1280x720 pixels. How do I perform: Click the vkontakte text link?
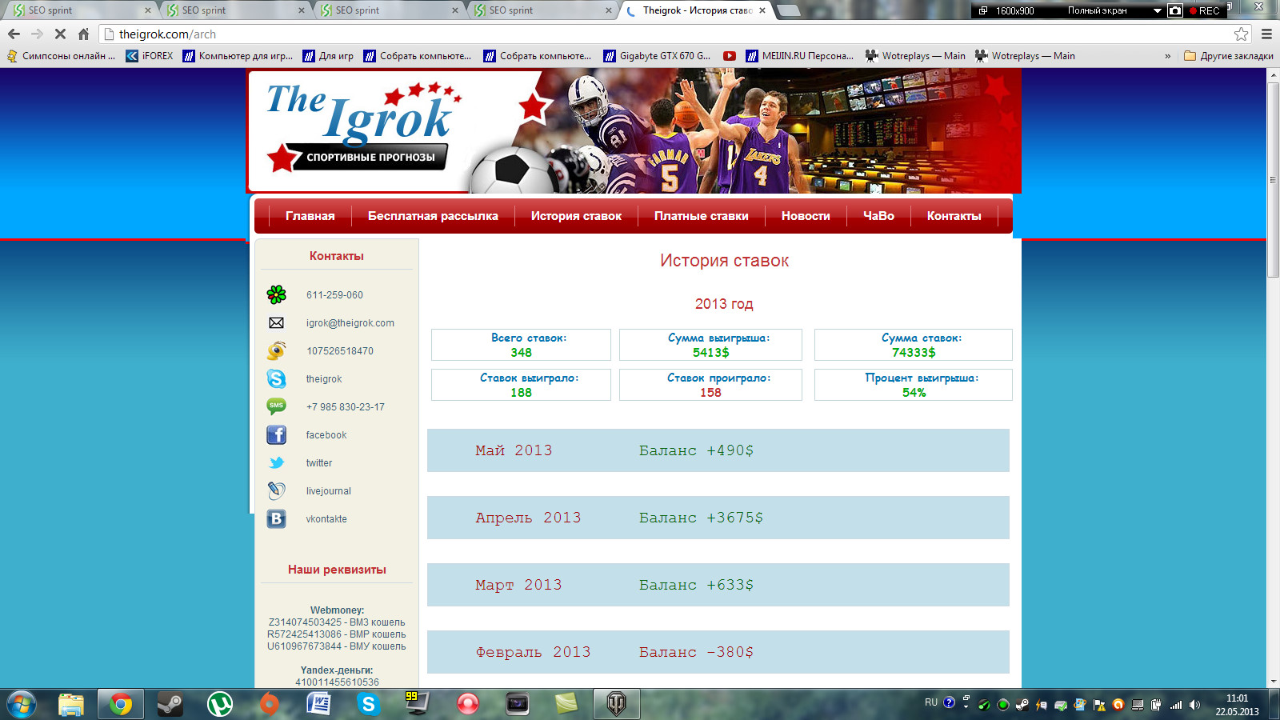[326, 519]
